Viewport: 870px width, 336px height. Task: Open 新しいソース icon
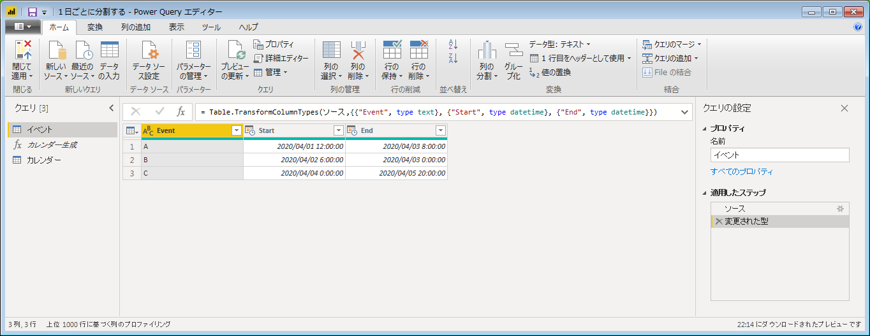pos(56,50)
